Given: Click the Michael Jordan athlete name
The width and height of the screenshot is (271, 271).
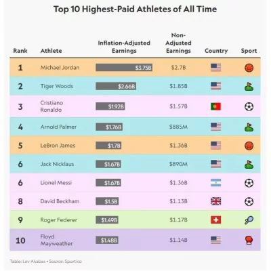Looking at the screenshot, I should (x=60, y=68).
